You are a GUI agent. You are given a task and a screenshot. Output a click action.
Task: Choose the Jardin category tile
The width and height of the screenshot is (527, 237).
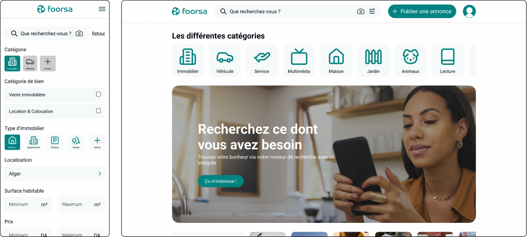coord(373,61)
